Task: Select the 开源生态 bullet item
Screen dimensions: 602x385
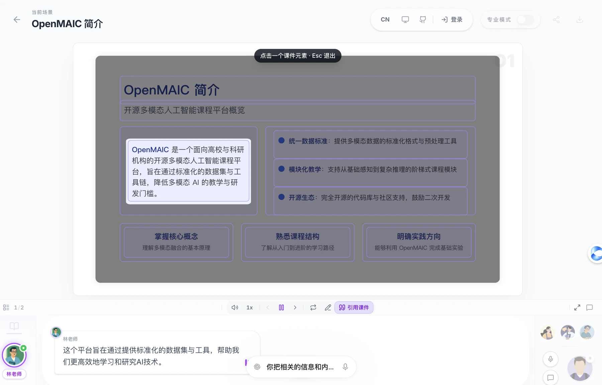Action: click(371, 201)
